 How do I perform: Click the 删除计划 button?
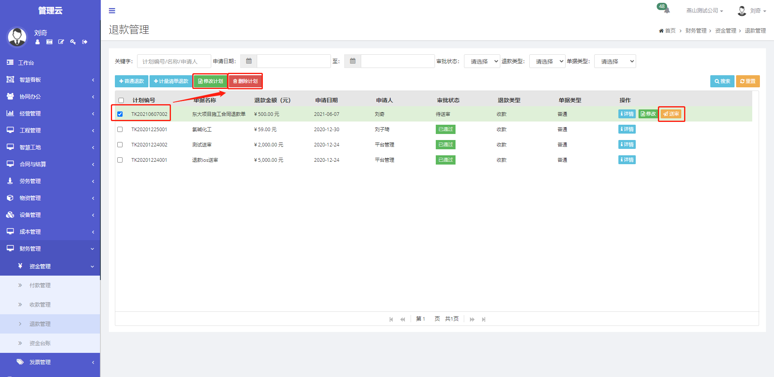point(245,81)
